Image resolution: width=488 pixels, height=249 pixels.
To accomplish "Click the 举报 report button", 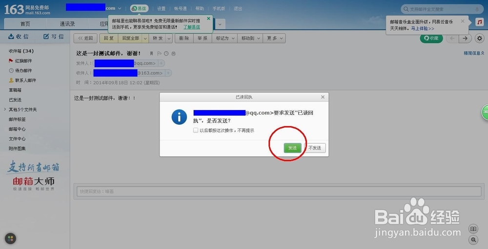I will pyautogui.click(x=203, y=38).
